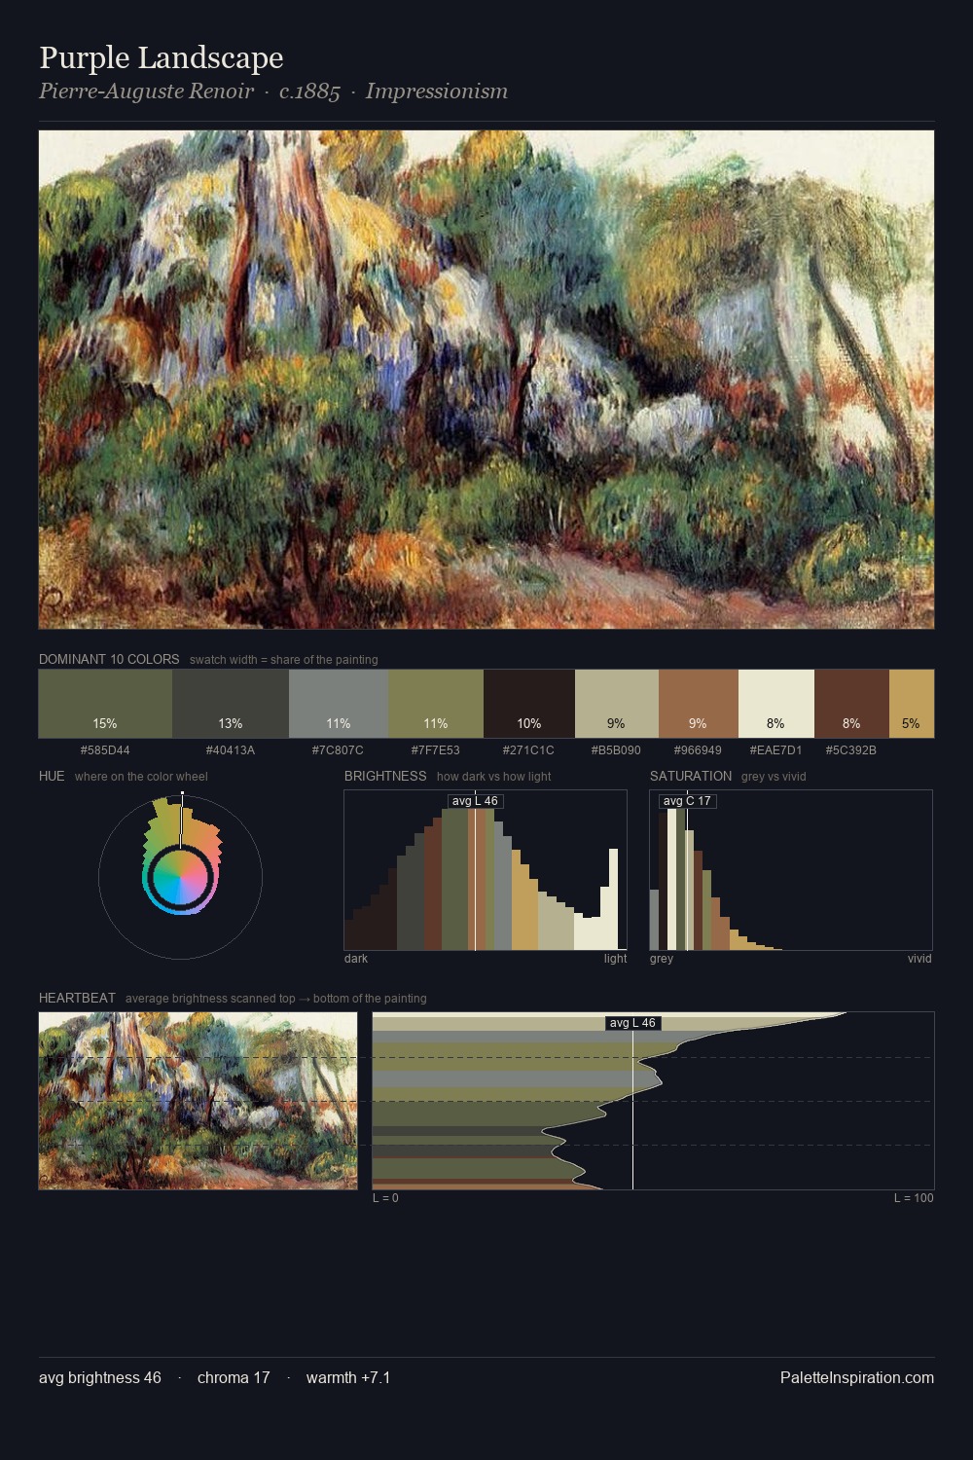This screenshot has width=973, height=1460.
Task: Click the 'DOMINANT 10 COLORS' heading
Action: tap(109, 659)
